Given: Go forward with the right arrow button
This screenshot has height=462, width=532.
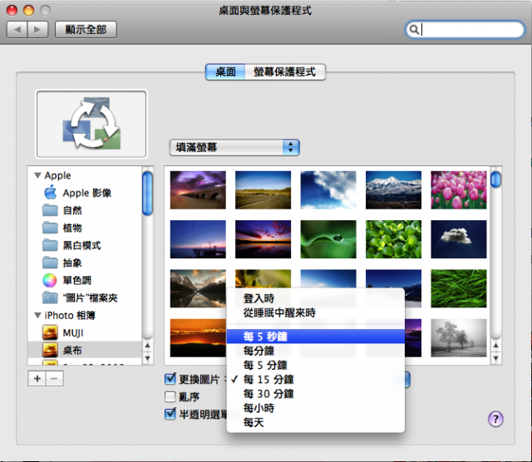Looking at the screenshot, I should pyautogui.click(x=37, y=30).
